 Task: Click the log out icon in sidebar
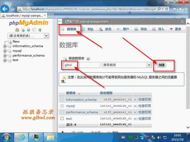click(23, 30)
